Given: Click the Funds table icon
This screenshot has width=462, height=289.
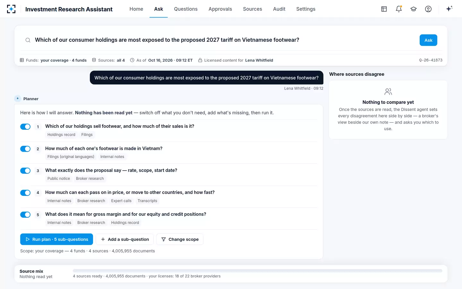Looking at the screenshot, I should click(22, 60).
